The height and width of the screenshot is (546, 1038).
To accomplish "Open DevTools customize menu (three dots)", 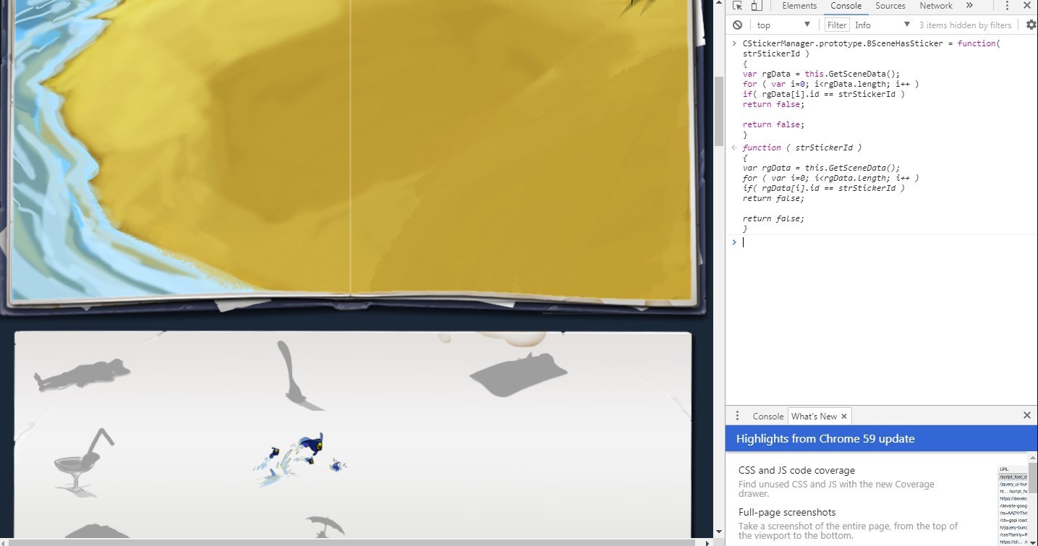I will [1007, 6].
